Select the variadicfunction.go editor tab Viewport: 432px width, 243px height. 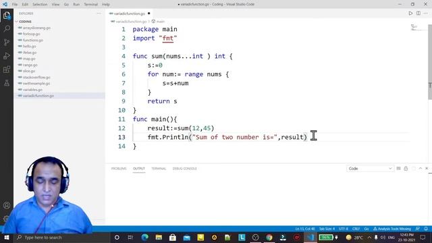tap(129, 13)
